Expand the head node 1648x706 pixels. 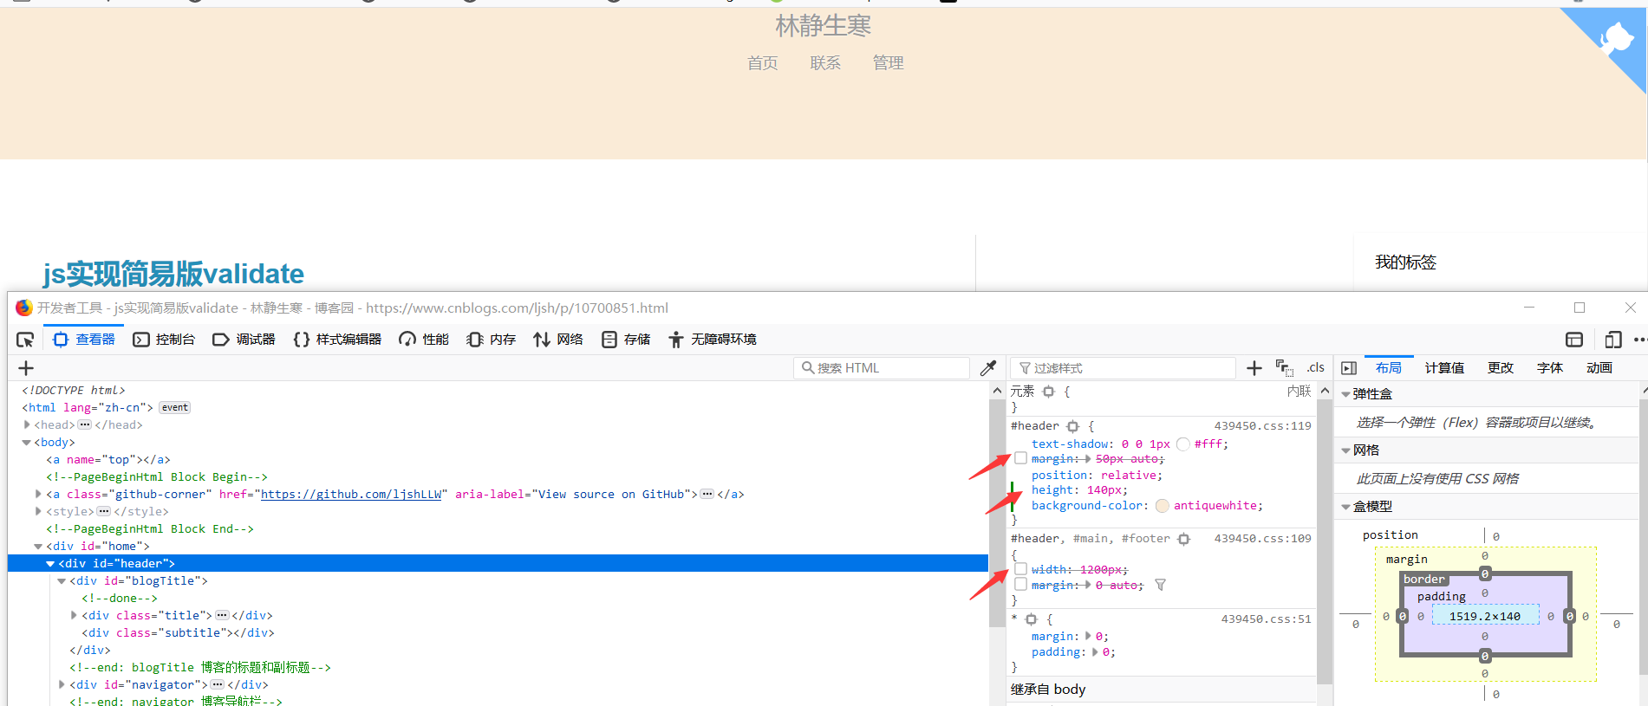pyautogui.click(x=27, y=425)
